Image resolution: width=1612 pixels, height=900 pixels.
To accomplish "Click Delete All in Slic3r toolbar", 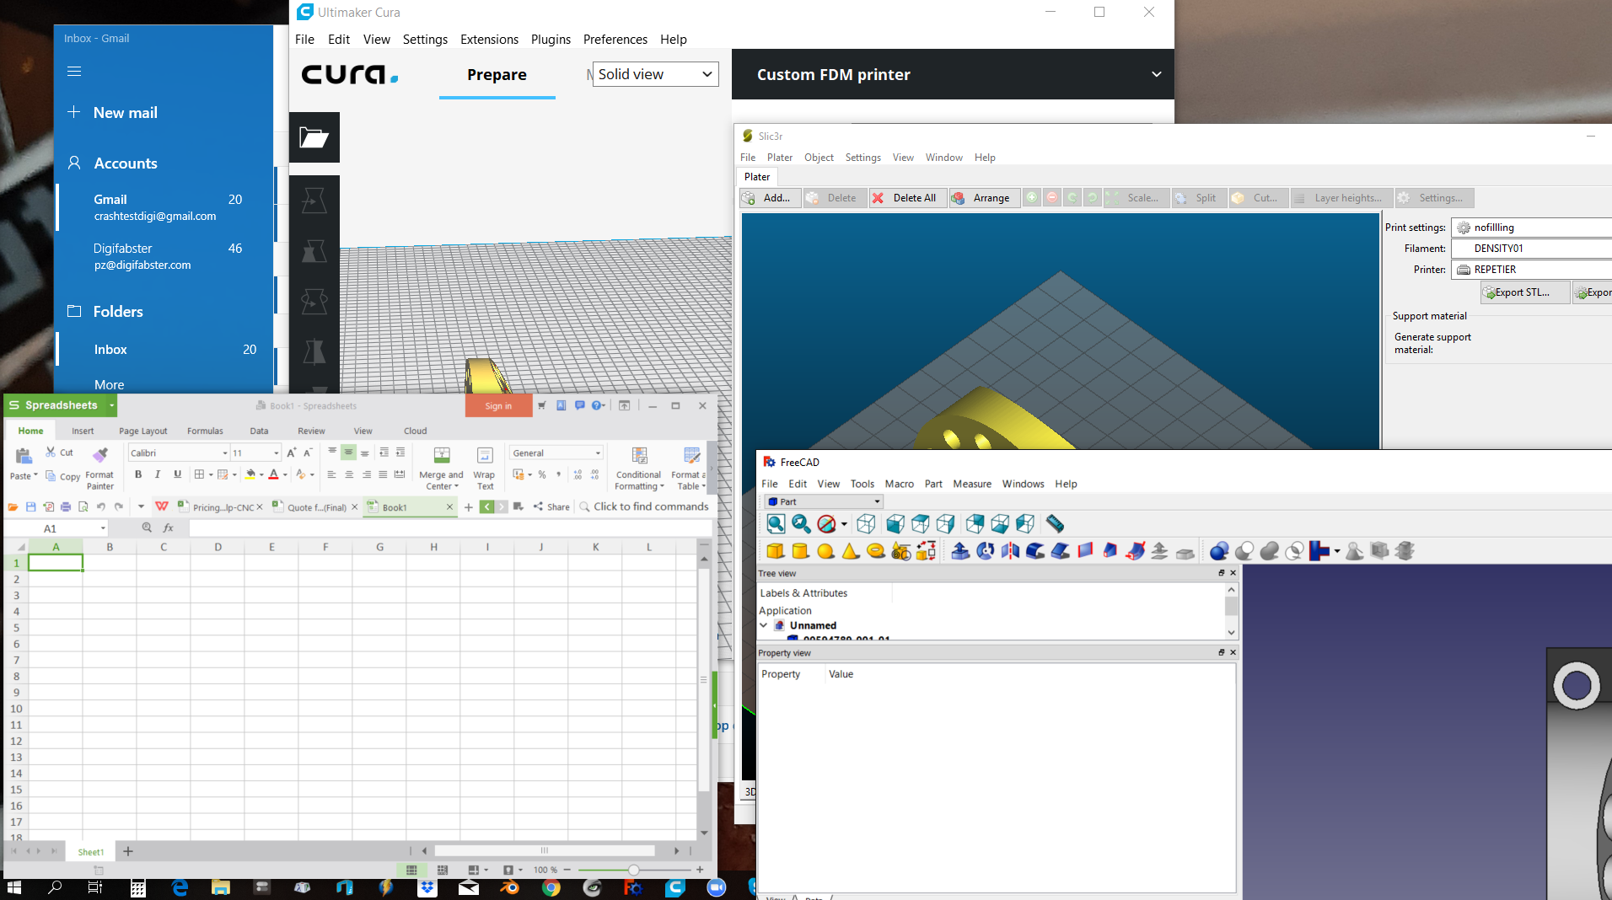I will [908, 198].
